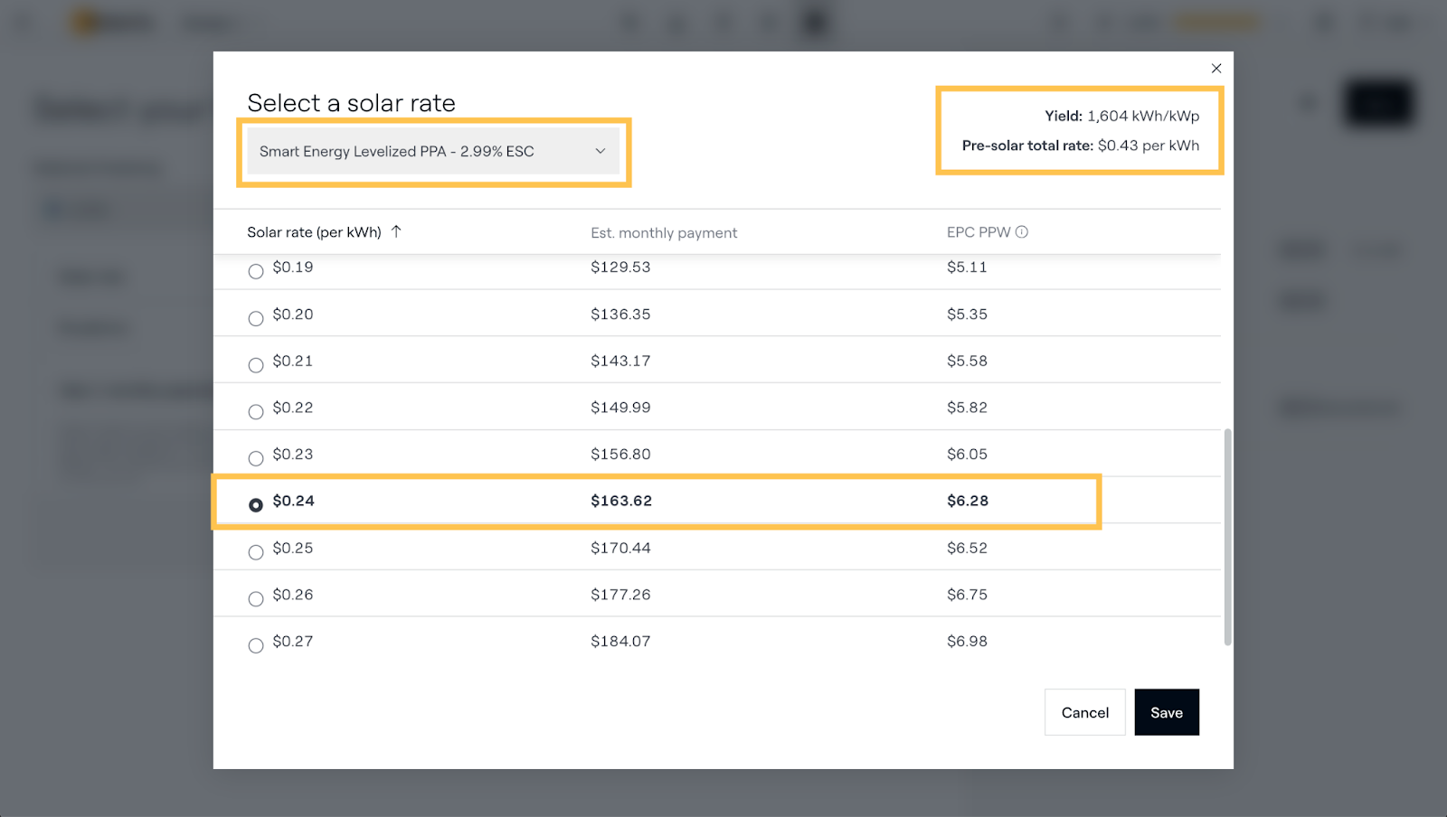Open the Smart Energy Levelized PPA dropdown
The width and height of the screenshot is (1447, 817).
coord(432,152)
